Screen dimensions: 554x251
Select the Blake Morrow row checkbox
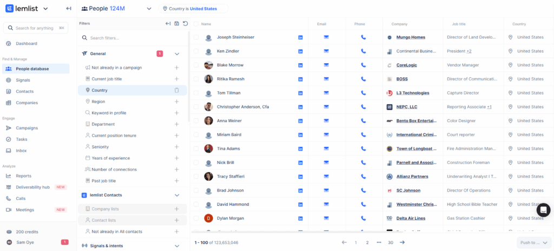pyautogui.click(x=196, y=65)
